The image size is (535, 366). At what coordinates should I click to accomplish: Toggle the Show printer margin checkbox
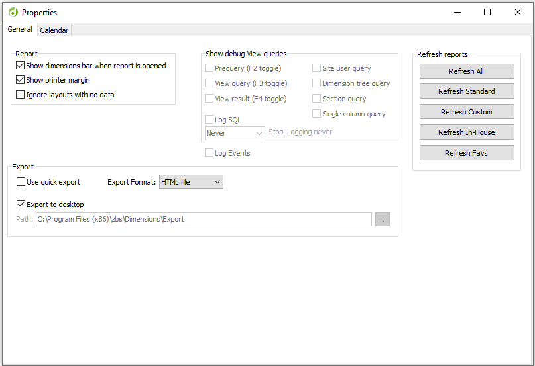pos(21,81)
